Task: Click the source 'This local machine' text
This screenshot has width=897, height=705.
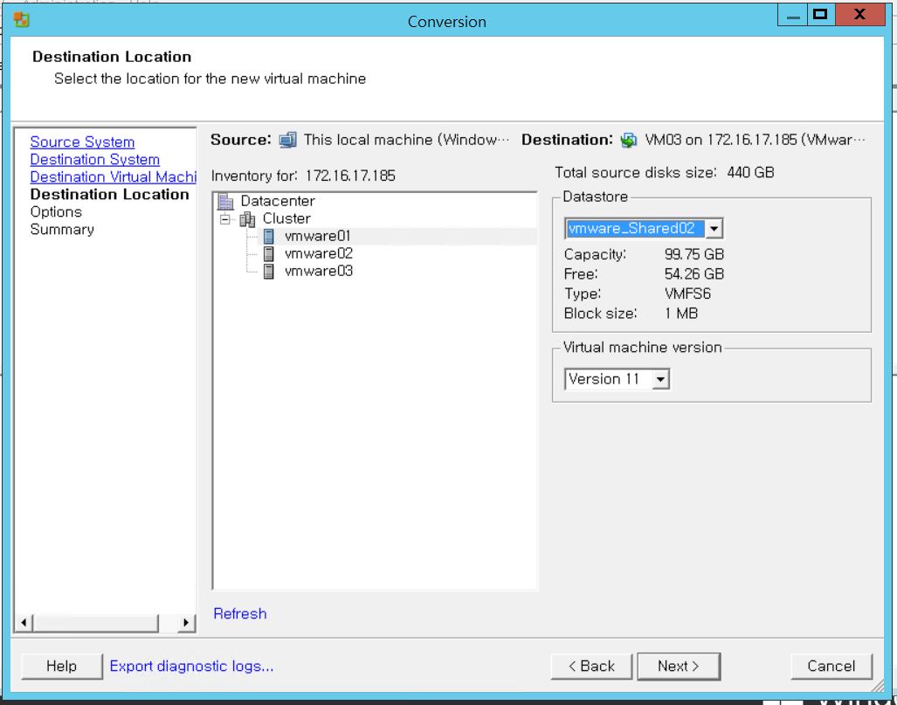Action: tap(406, 140)
